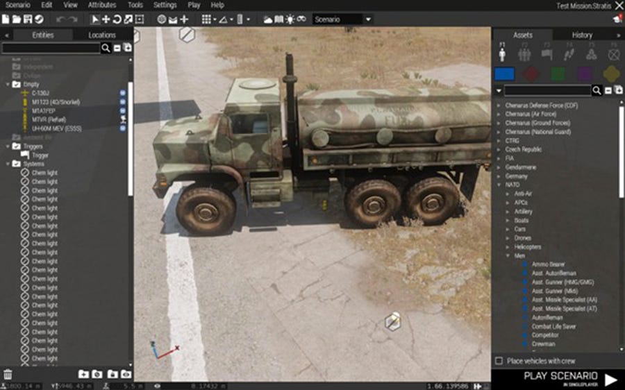
Task: Click the PLAY SCENARIO button
Action: (558, 379)
